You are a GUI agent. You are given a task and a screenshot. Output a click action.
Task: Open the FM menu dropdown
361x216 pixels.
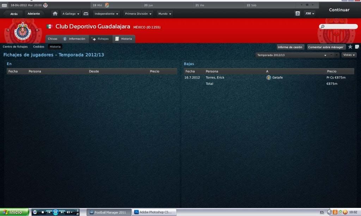click(x=310, y=14)
